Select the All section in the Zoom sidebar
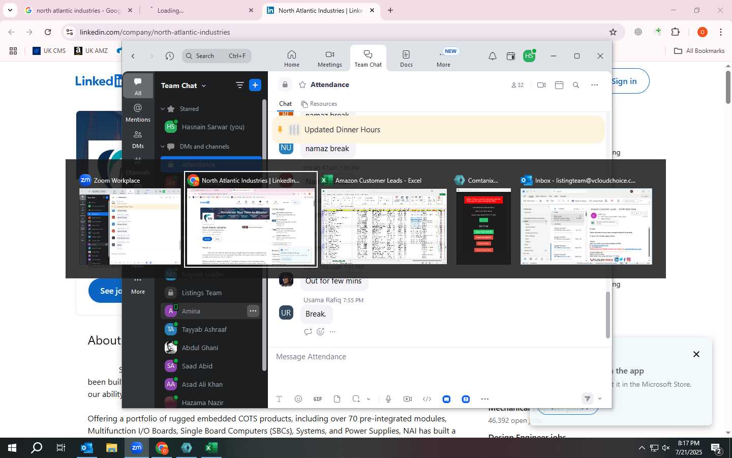Viewport: 732px width, 458px height. tap(138, 86)
